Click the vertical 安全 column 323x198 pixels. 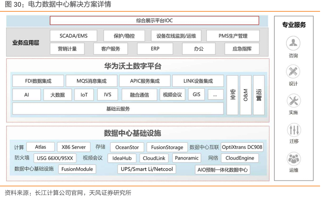pyautogui.click(x=232, y=95)
